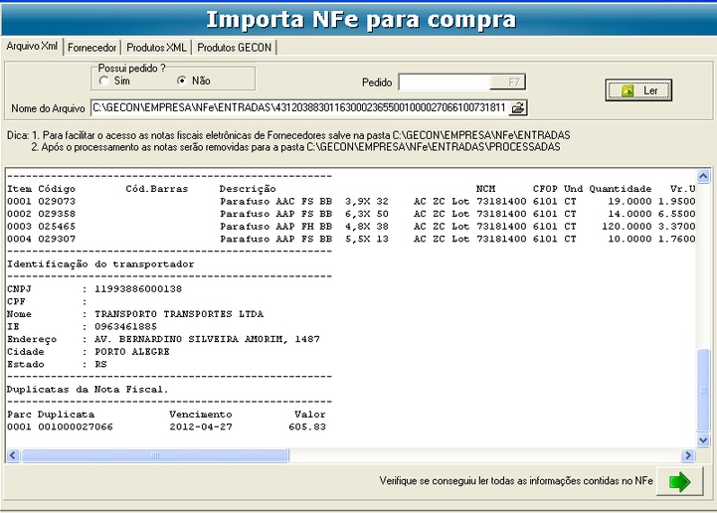Image resolution: width=717 pixels, height=513 pixels.
Task: Click the horizontal scrollbar thumb
Action: pyautogui.click(x=155, y=455)
